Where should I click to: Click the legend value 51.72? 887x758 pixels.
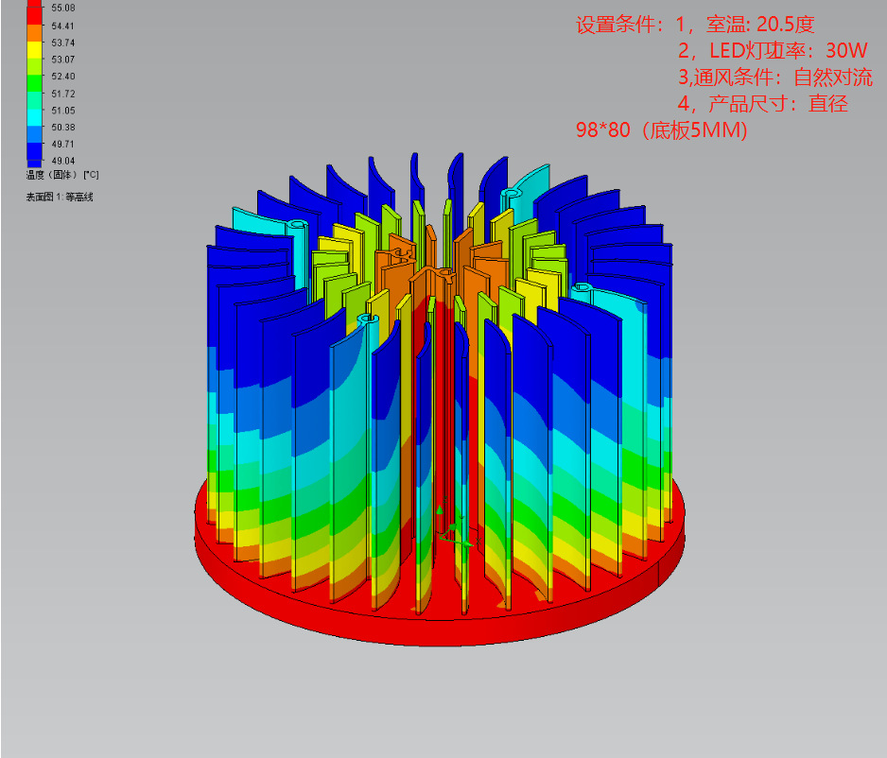(x=62, y=94)
